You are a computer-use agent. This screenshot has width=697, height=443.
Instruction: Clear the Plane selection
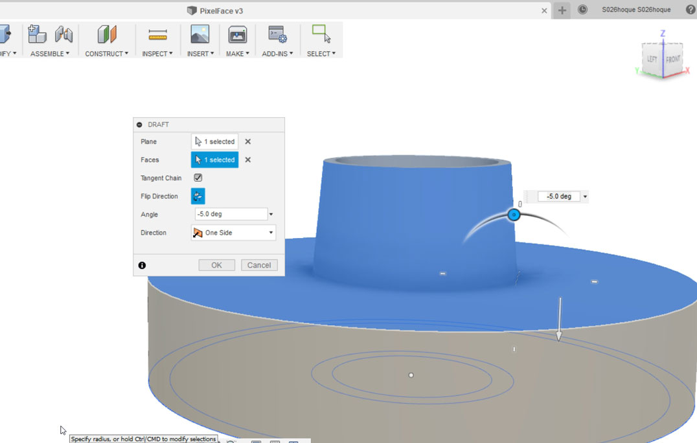tap(248, 142)
